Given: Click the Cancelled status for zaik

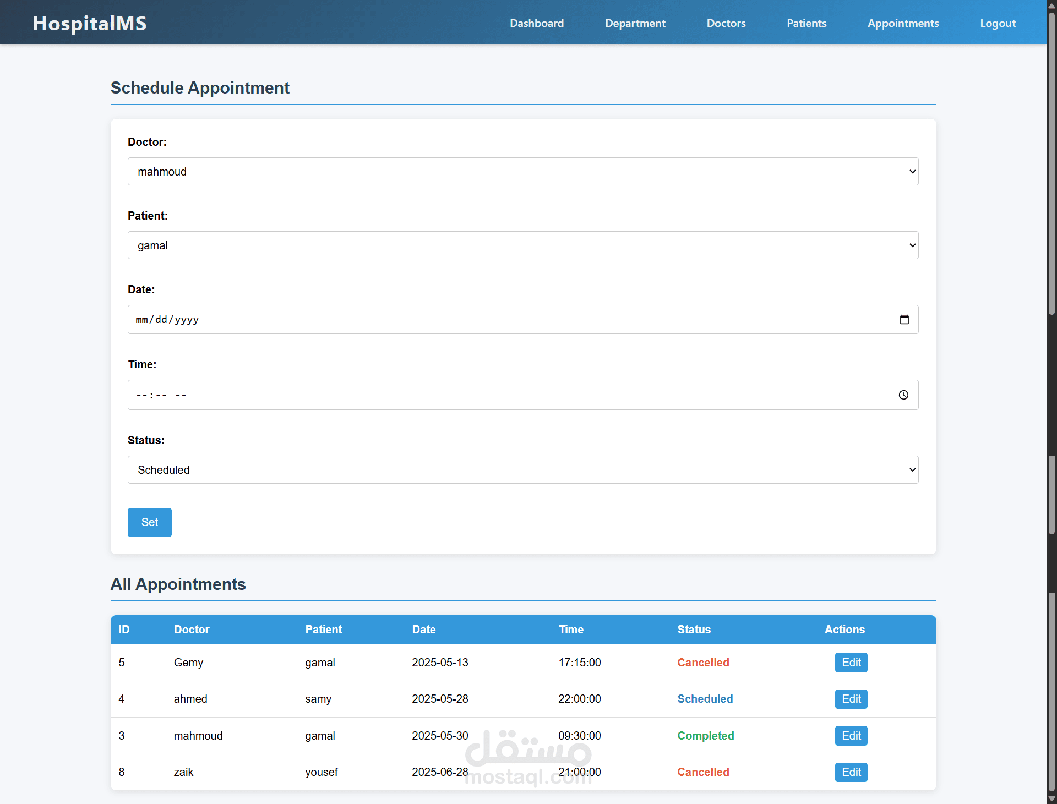Looking at the screenshot, I should (703, 772).
